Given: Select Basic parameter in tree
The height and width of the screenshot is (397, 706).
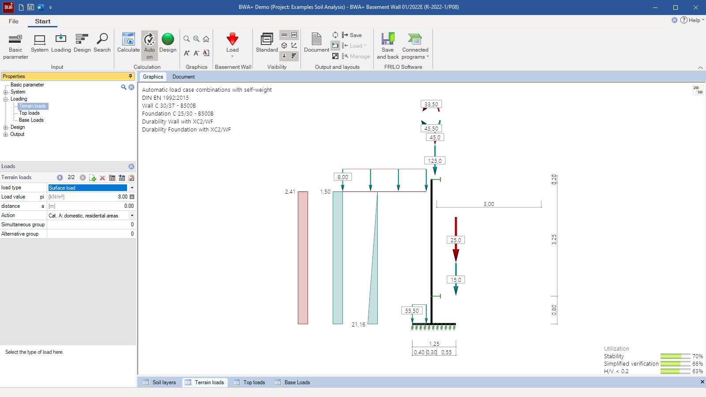Looking at the screenshot, I should 27,85.
